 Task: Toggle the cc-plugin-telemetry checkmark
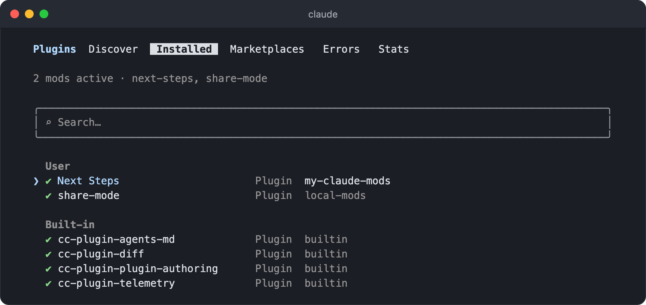(x=48, y=283)
